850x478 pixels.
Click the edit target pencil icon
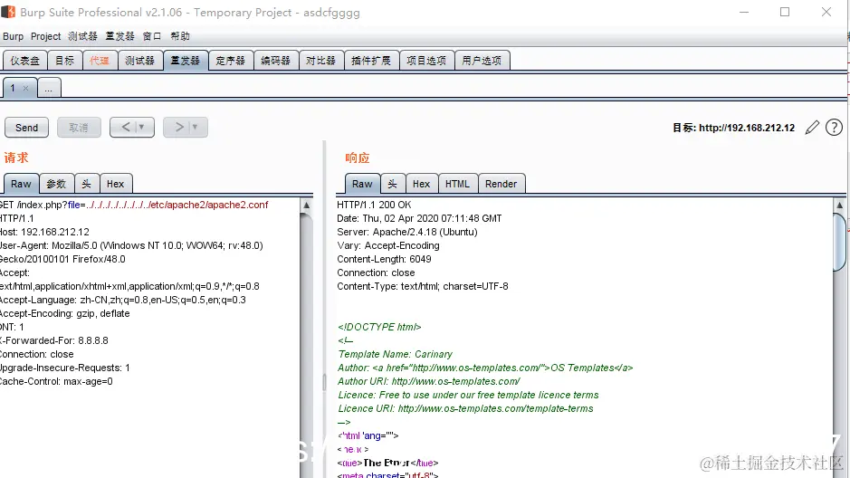(812, 128)
